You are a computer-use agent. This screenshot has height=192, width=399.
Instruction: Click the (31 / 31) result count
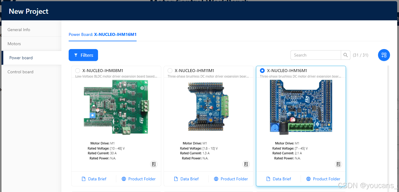[x=361, y=55]
